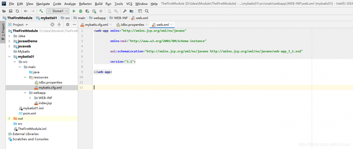Click the Search Everywhere magnifier icon
The width and height of the screenshot is (353, 149).
[147, 11]
